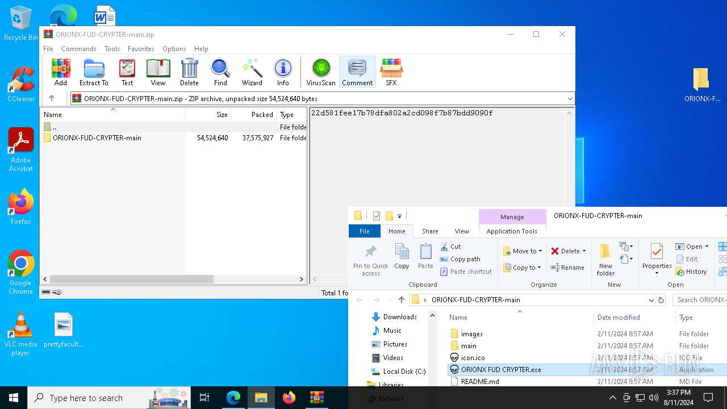Image resolution: width=727 pixels, height=409 pixels.
Task: Click History in the Open group
Action: 691,272
